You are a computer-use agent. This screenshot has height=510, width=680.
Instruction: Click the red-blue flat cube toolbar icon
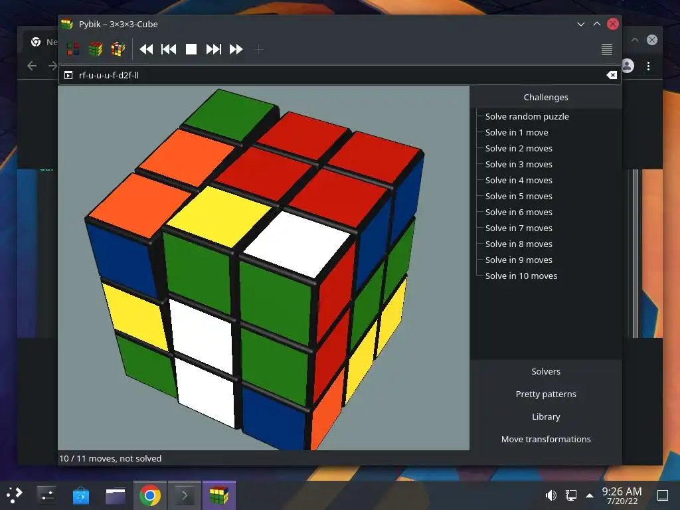pos(73,49)
